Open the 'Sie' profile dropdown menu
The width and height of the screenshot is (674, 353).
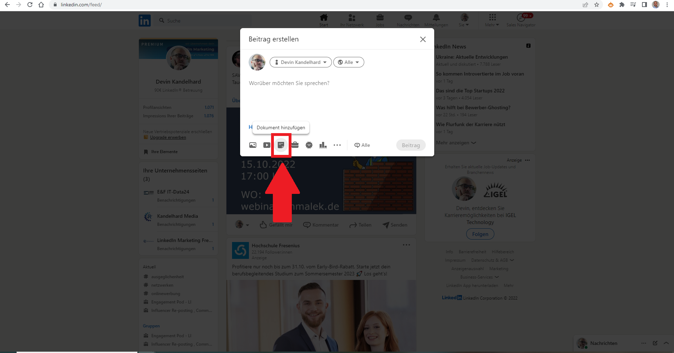pyautogui.click(x=464, y=20)
